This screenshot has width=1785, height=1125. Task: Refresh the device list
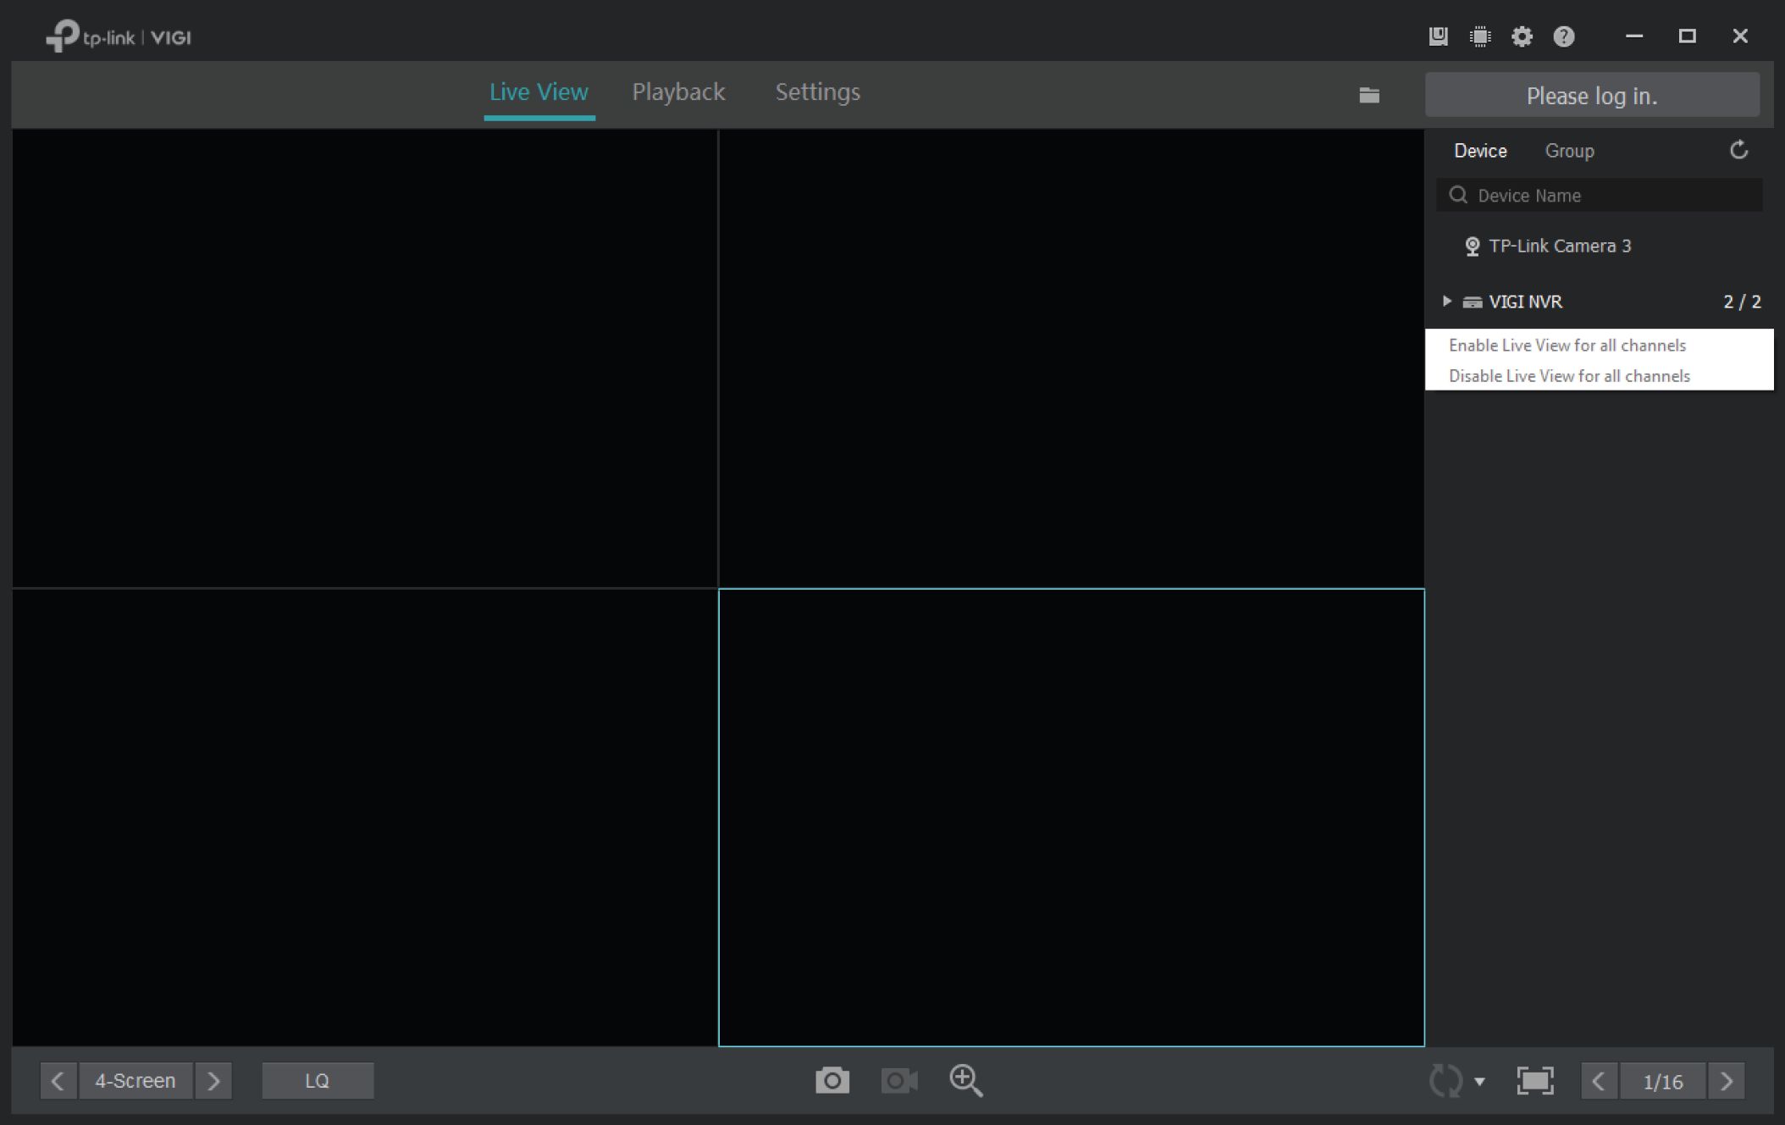(x=1738, y=151)
